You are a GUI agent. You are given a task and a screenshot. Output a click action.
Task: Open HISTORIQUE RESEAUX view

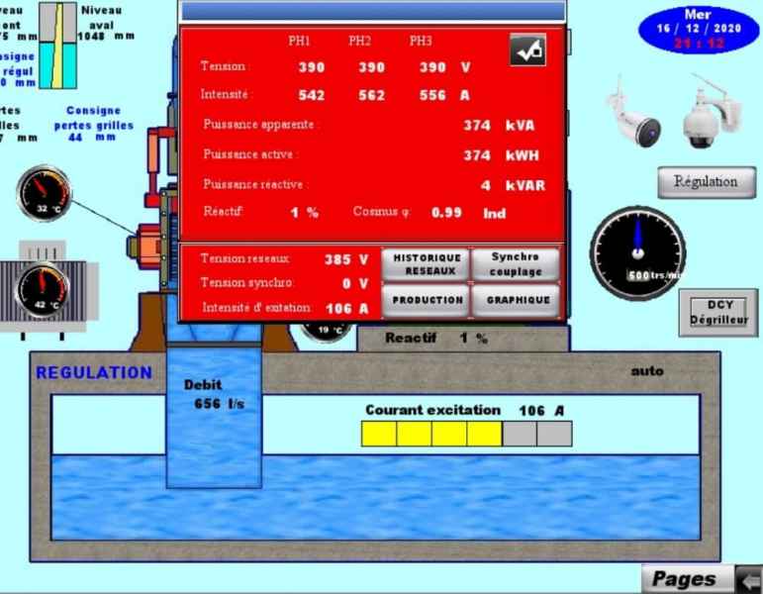427,264
